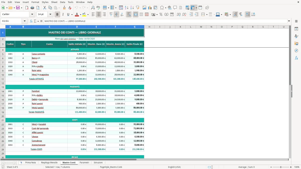Insert a hyperlink
This screenshot has height=169, width=301.
(x=170, y=8)
